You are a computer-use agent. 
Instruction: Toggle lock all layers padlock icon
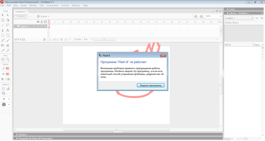pyautogui.click(x=42, y=22)
